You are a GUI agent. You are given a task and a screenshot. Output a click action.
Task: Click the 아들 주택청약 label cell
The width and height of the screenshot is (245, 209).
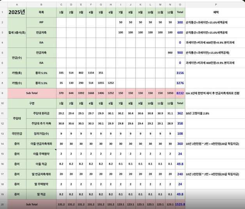click(41, 154)
